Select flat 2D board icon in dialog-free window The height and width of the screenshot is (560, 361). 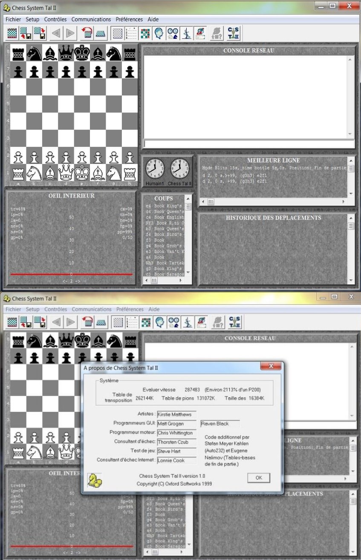tap(118, 33)
